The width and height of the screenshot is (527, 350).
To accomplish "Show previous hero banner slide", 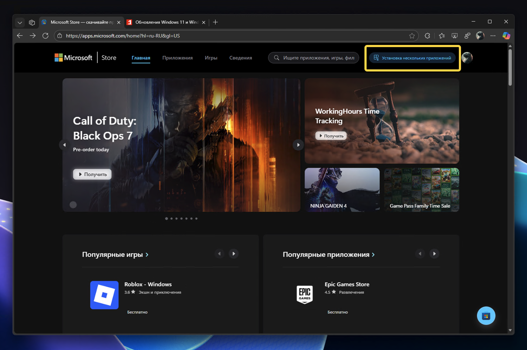I will (64, 145).
